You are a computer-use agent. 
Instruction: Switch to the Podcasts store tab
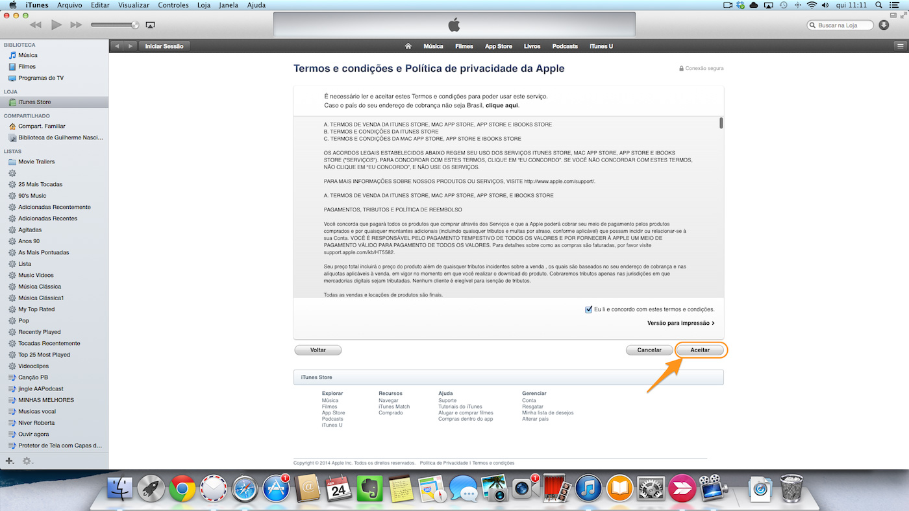(x=565, y=46)
